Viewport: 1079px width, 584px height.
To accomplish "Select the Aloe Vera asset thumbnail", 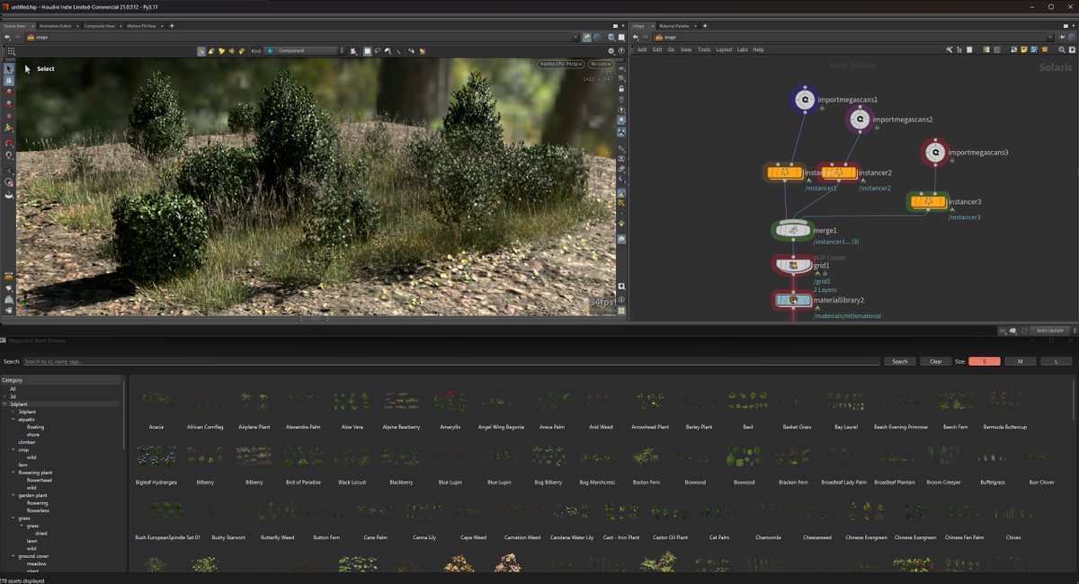I will click(352, 400).
